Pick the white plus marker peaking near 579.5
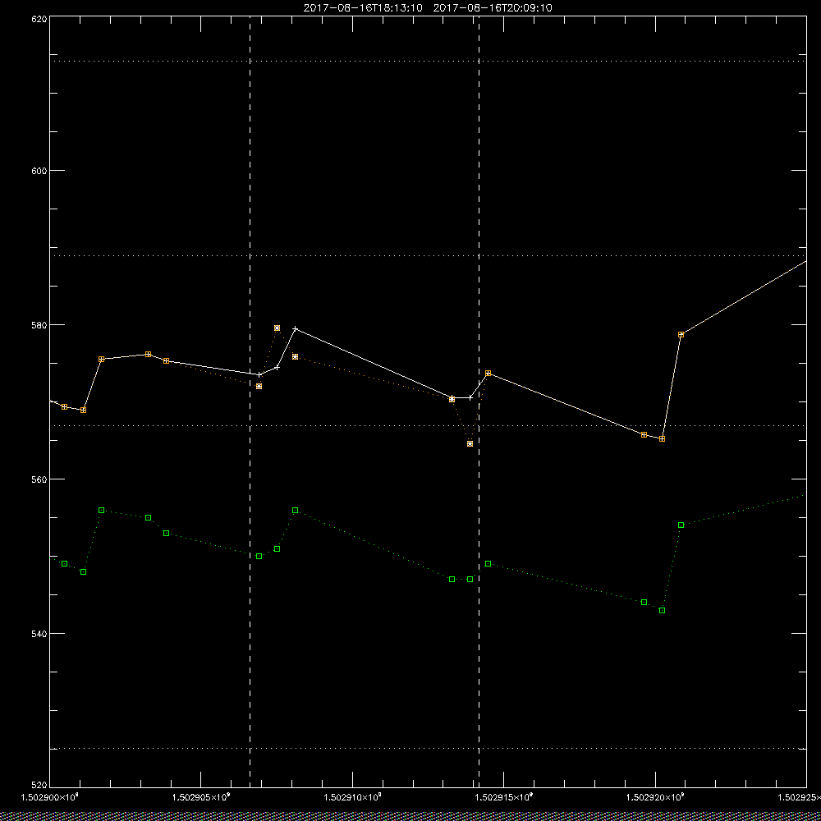This screenshot has height=821, width=821. [x=296, y=329]
